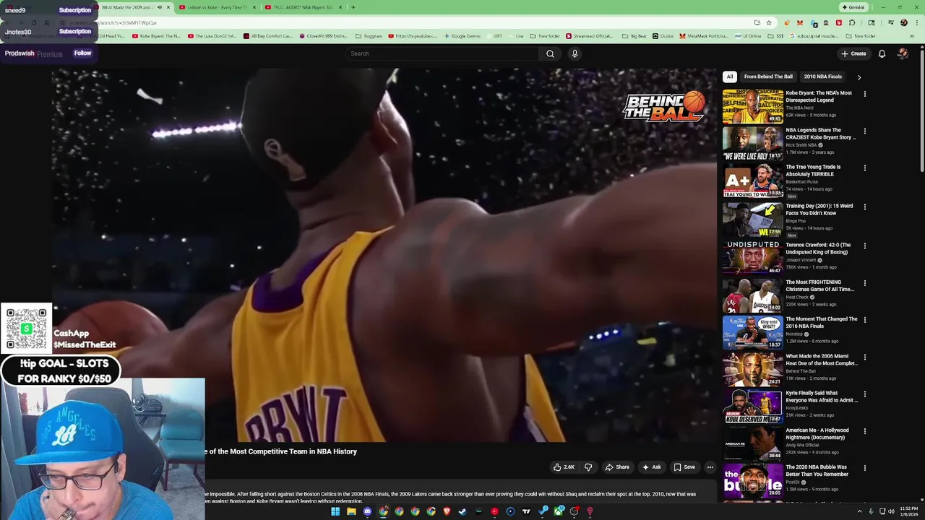Open options menu for 2006 Miami Heat video
This screenshot has height=520, width=925.
[x=864, y=357]
